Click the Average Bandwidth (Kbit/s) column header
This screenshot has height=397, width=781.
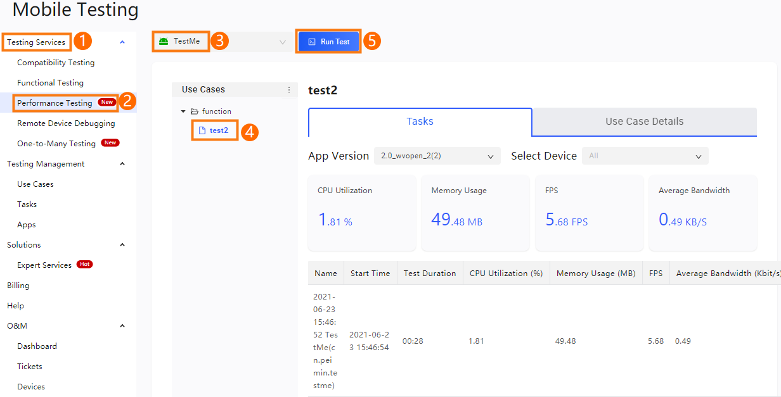pyautogui.click(x=725, y=274)
